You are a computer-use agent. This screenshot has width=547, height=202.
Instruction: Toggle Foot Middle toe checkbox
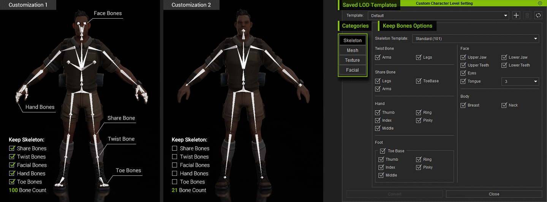coord(381,175)
